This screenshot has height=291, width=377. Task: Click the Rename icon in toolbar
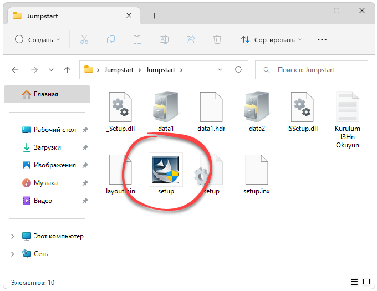(x=164, y=39)
